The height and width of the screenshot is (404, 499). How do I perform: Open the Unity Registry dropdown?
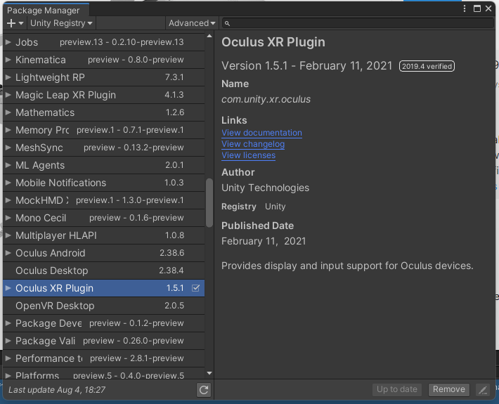pyautogui.click(x=61, y=23)
